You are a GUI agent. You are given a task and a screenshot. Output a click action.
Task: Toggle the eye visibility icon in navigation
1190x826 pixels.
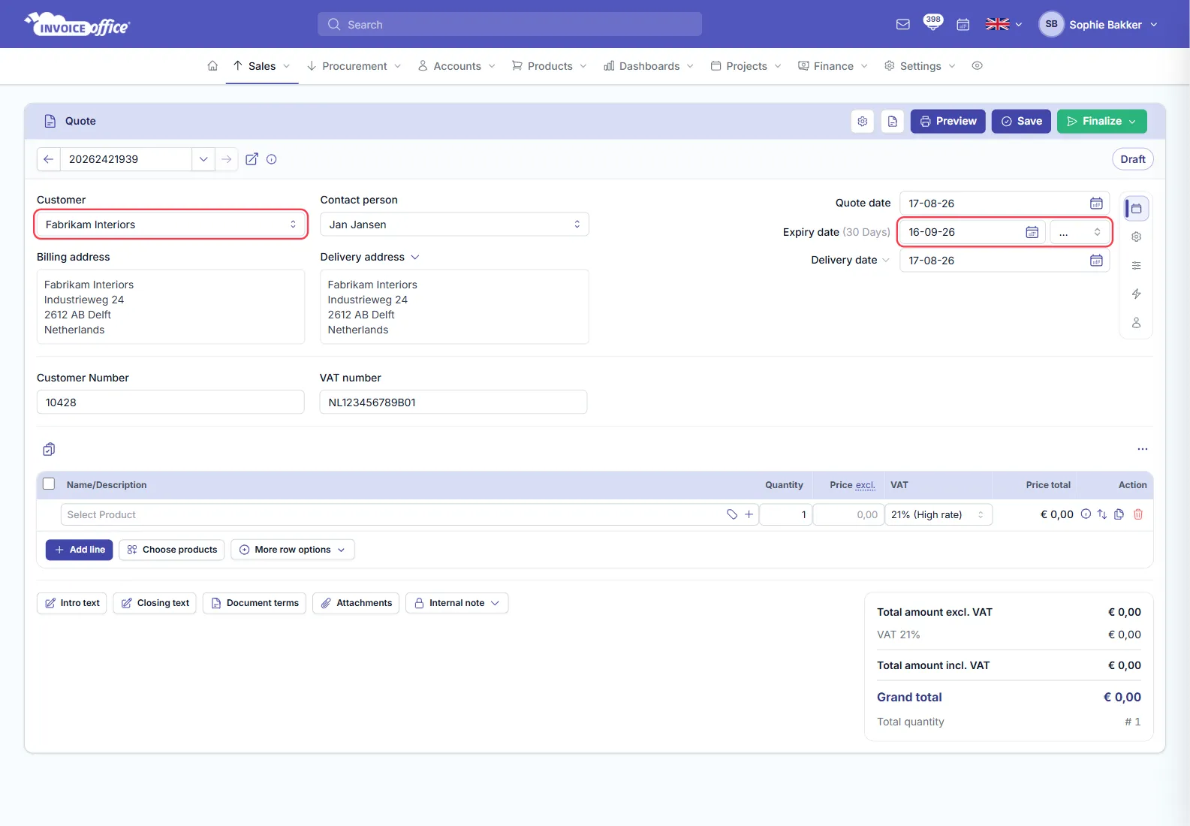977,66
